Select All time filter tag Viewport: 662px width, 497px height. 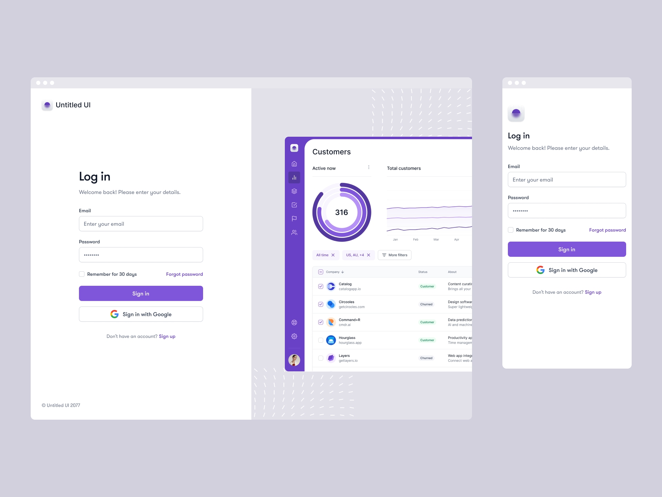pyautogui.click(x=324, y=255)
